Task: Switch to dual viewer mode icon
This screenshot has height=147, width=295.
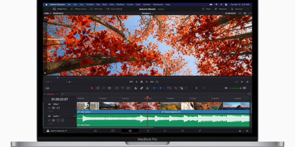Action: (x=245, y=13)
